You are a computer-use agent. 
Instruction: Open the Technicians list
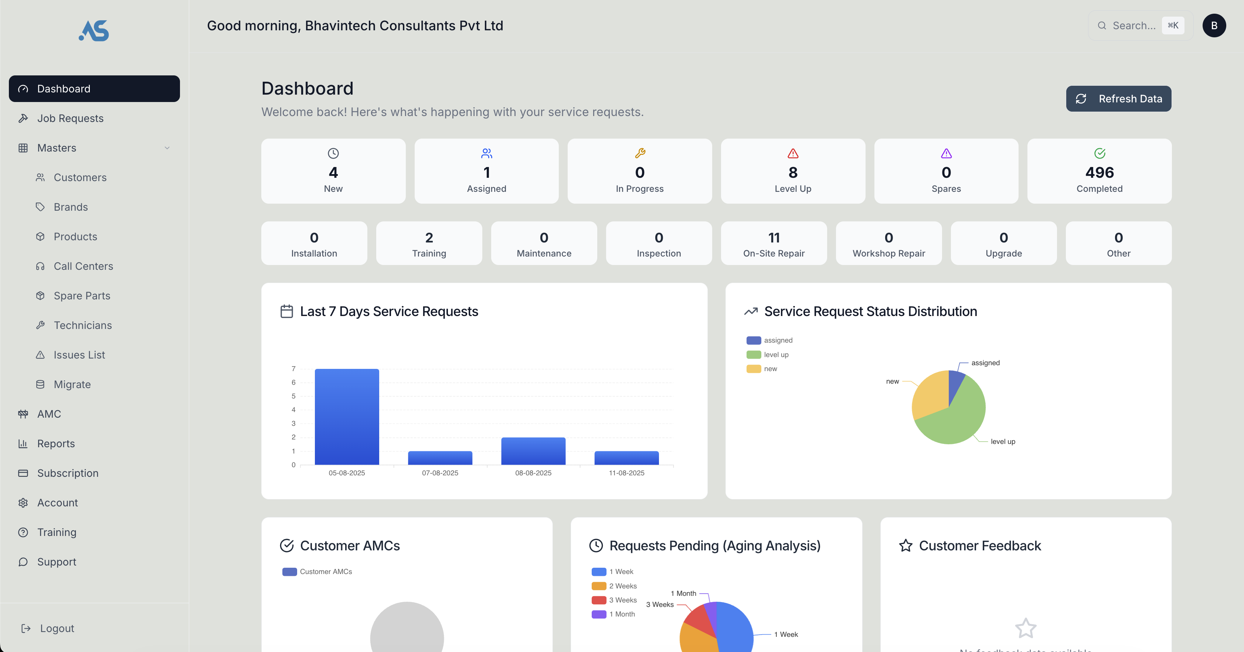[x=103, y=325]
